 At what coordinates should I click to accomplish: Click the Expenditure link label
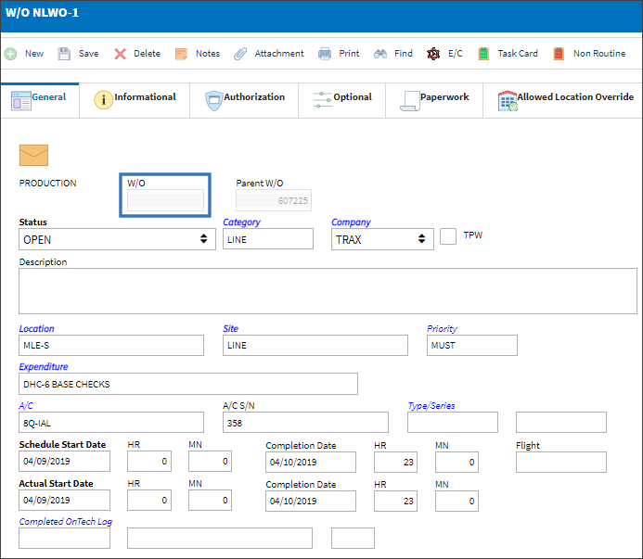point(44,367)
